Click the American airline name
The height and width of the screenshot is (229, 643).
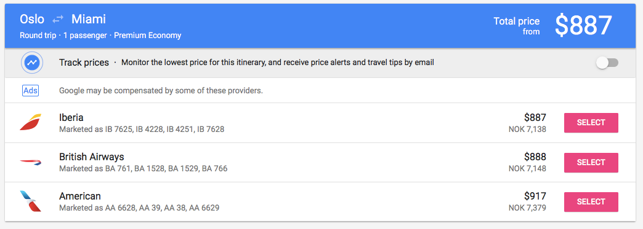(x=80, y=196)
